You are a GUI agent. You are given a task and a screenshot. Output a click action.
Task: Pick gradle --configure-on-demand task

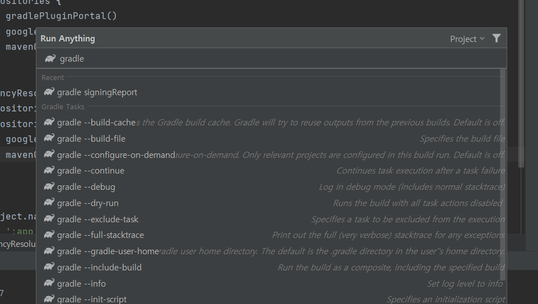pyautogui.click(x=272, y=155)
